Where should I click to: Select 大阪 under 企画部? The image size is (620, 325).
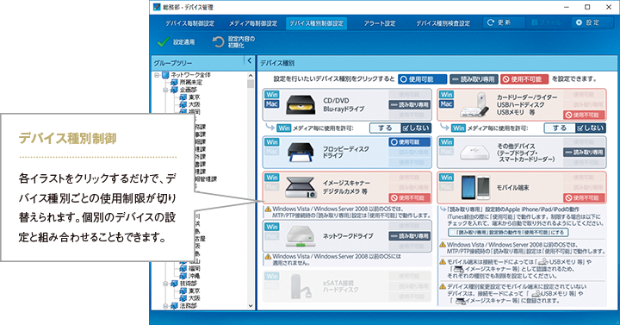[x=194, y=105]
